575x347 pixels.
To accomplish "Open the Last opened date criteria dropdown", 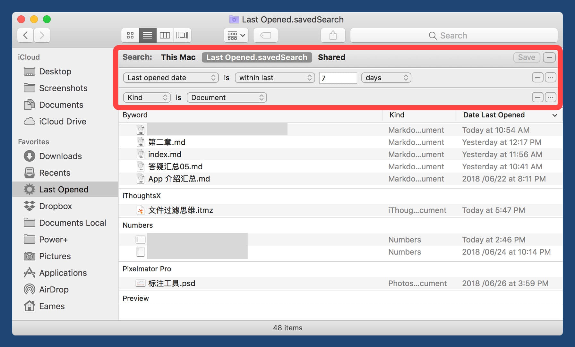I will tap(171, 78).
